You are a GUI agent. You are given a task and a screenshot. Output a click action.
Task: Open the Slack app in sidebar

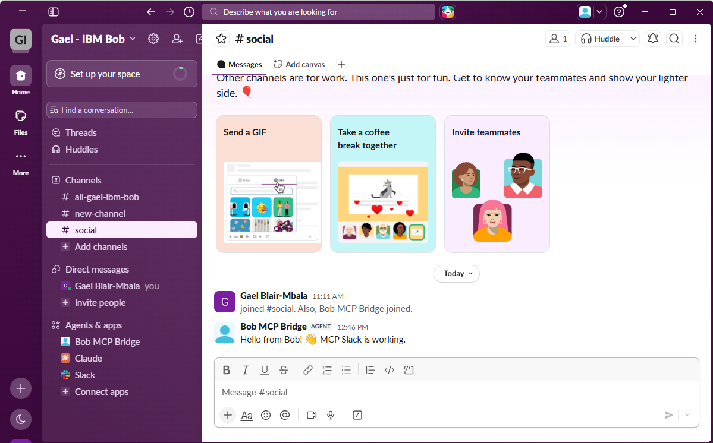point(122,375)
